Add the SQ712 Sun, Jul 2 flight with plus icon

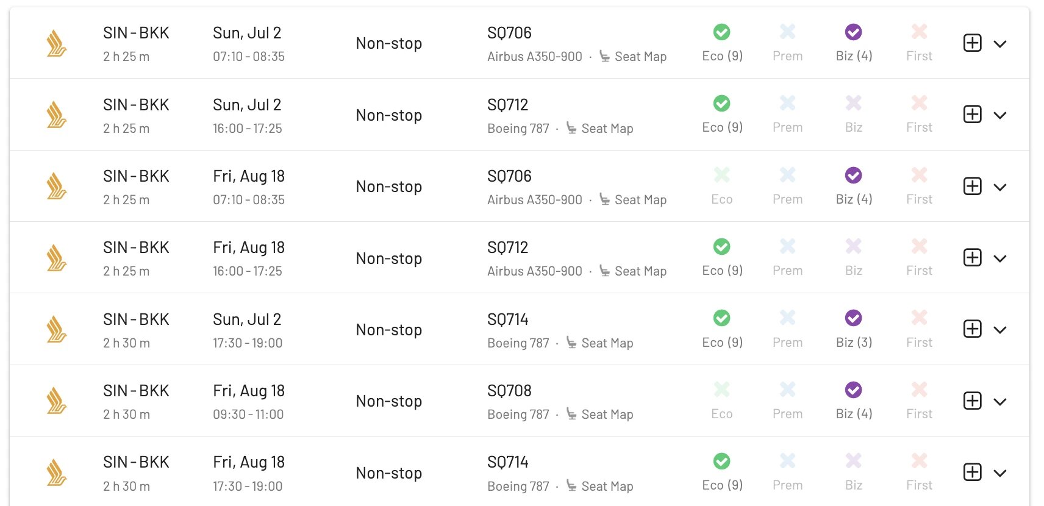point(972,114)
